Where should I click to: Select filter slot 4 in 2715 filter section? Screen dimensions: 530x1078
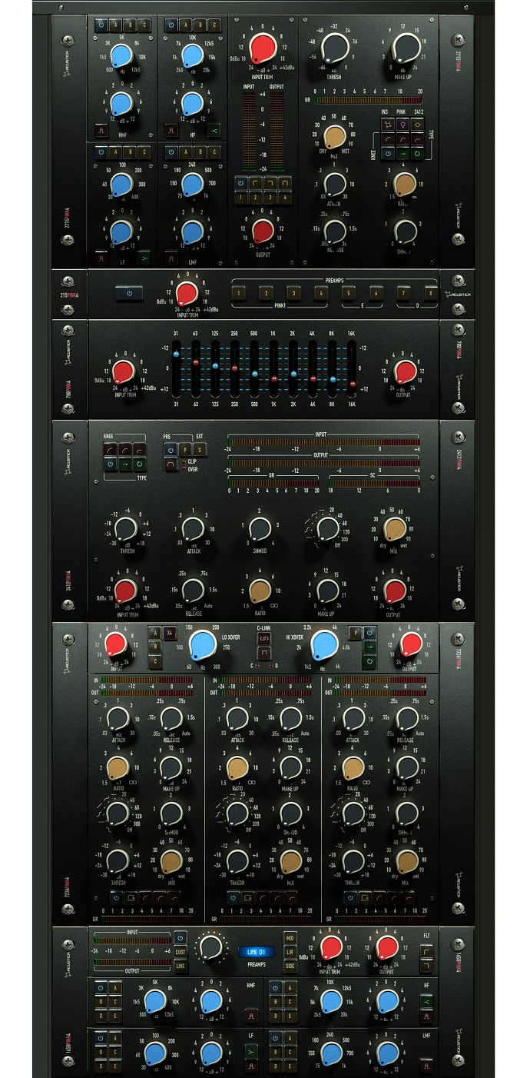pos(285,198)
